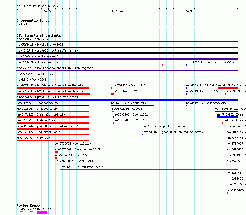
Task: Click the nsv4154059 (gnomADStructuralVariants) label
Action: coord(47,97)
